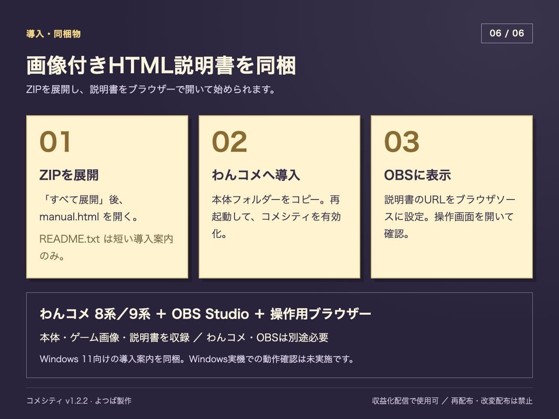Click the step number 01
This screenshot has height=419, width=559.
coord(55,142)
